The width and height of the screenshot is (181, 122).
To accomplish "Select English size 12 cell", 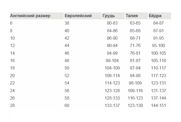I will point(12,46).
